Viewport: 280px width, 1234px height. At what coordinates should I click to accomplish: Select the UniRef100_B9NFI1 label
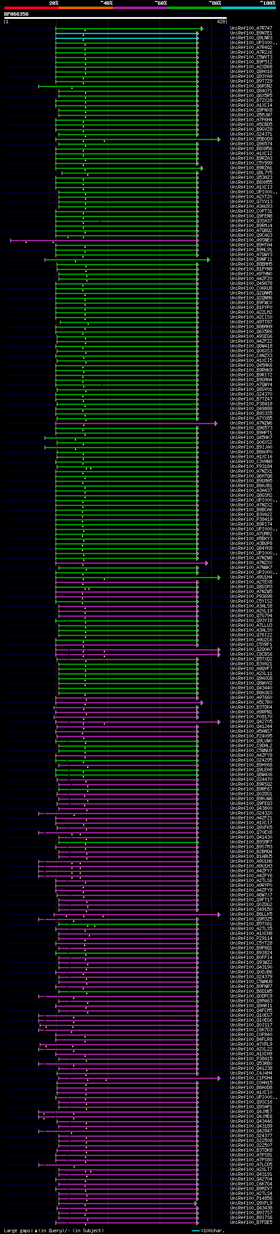(251, 260)
